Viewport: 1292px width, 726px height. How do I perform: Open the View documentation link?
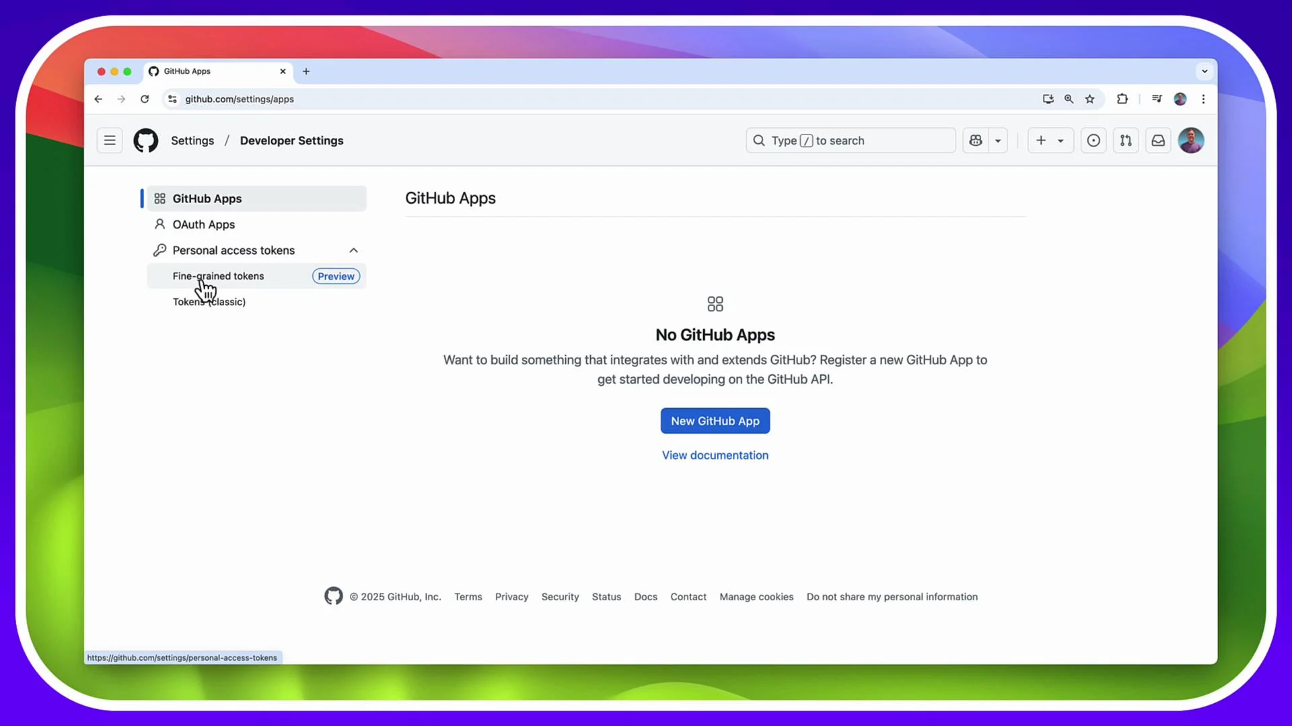pyautogui.click(x=715, y=455)
